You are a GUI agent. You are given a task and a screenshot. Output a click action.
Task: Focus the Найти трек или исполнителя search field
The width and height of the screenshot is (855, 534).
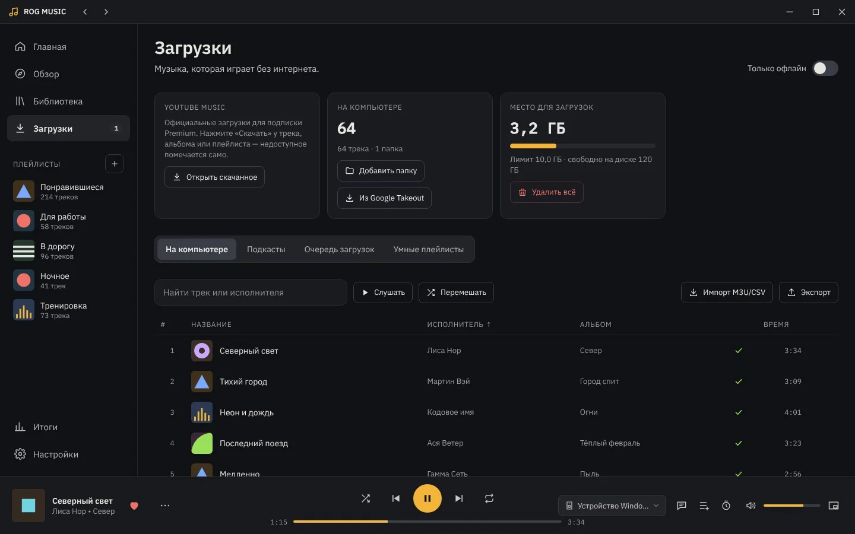pyautogui.click(x=251, y=293)
